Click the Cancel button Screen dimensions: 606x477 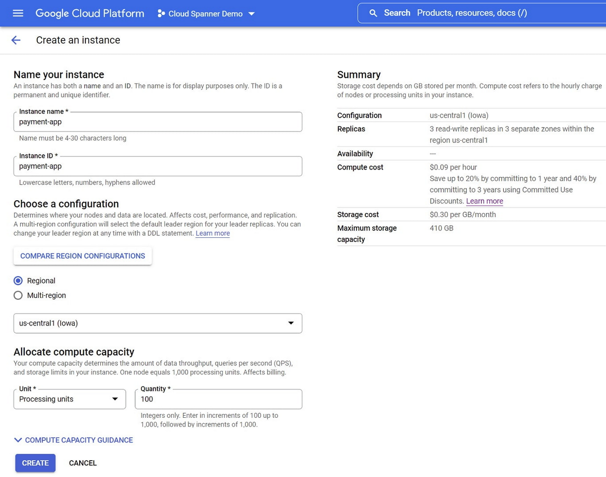click(x=83, y=463)
